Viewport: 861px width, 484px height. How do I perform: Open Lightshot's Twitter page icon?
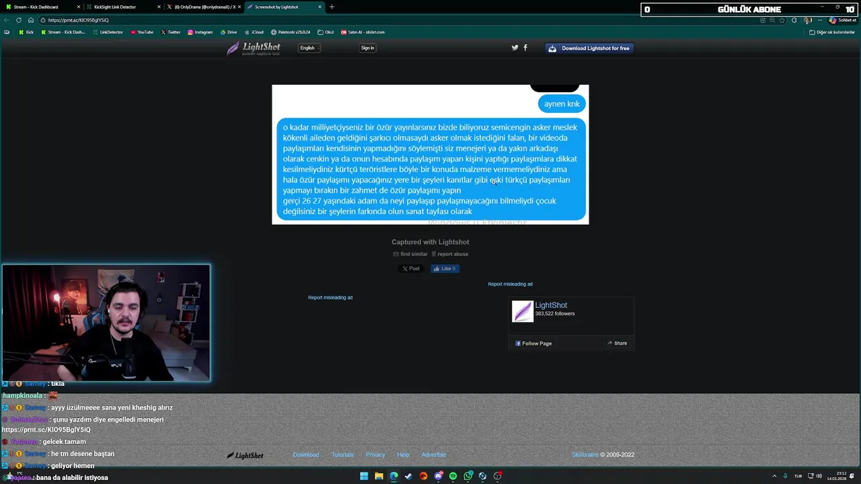pyautogui.click(x=515, y=48)
